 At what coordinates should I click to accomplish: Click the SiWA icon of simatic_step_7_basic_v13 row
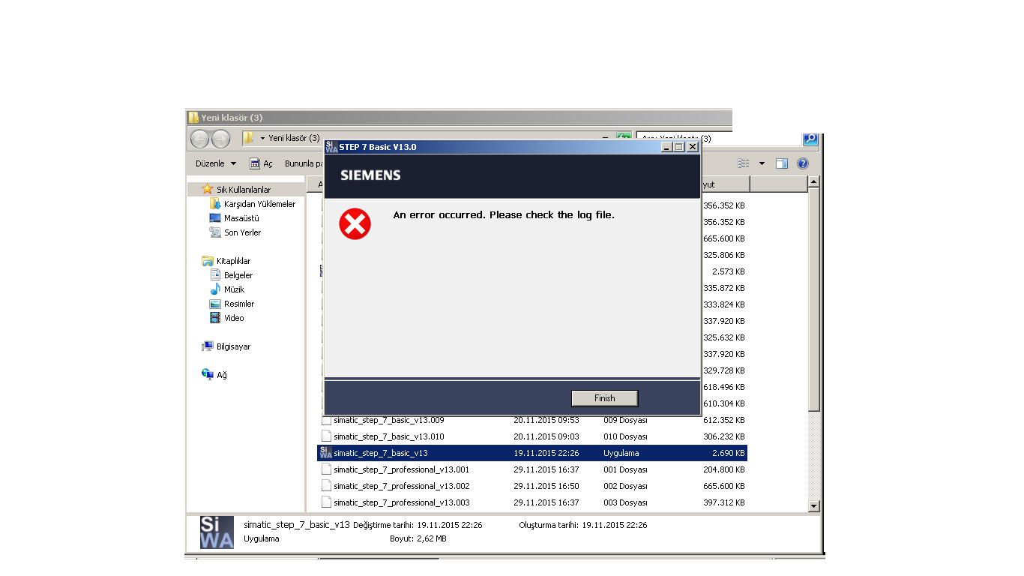[325, 453]
